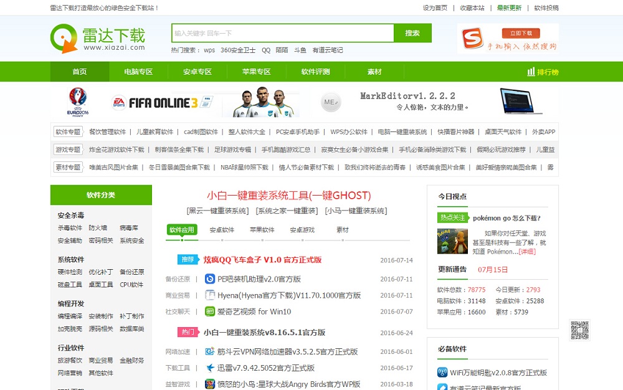Open 餐饮管理软件 topic link
The image size is (623, 390).
107,131
